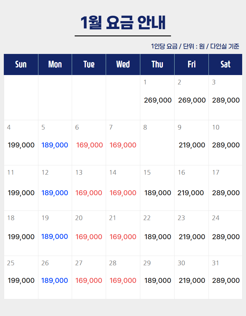This screenshot has height=316, width=246.
Task: Select the Mon column header
Action: coord(55,64)
